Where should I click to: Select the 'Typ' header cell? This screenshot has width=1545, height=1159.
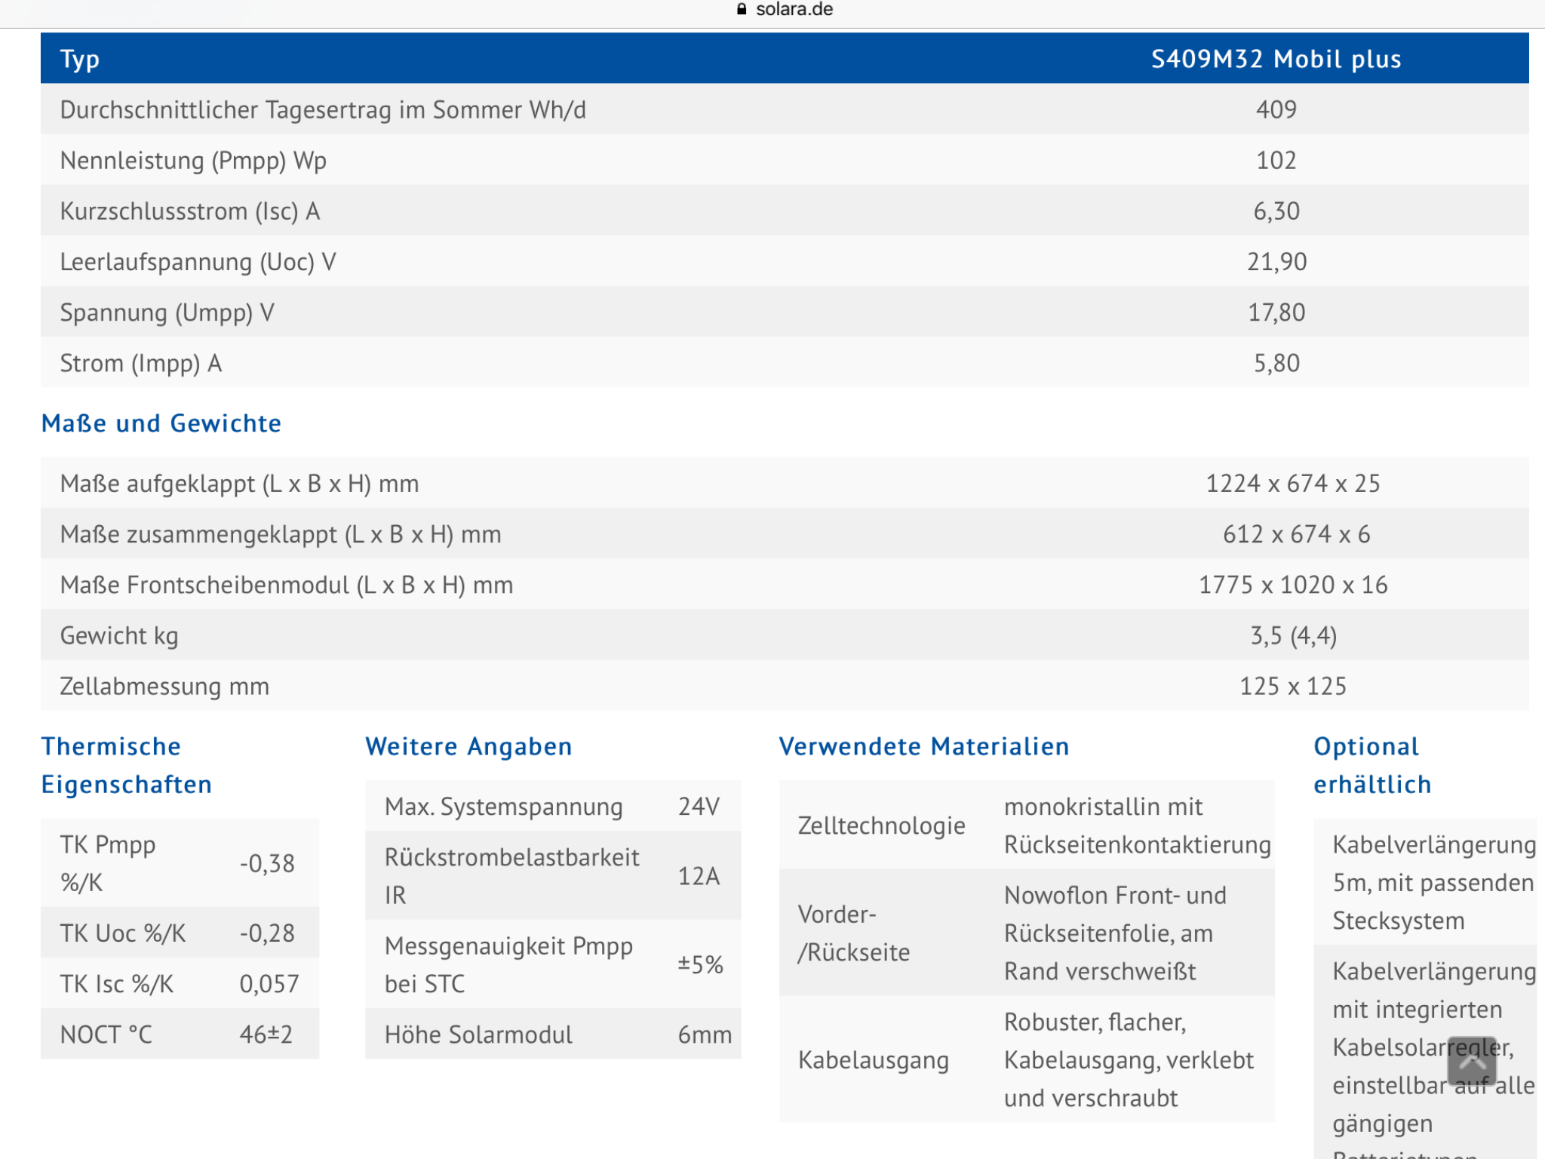tap(80, 59)
